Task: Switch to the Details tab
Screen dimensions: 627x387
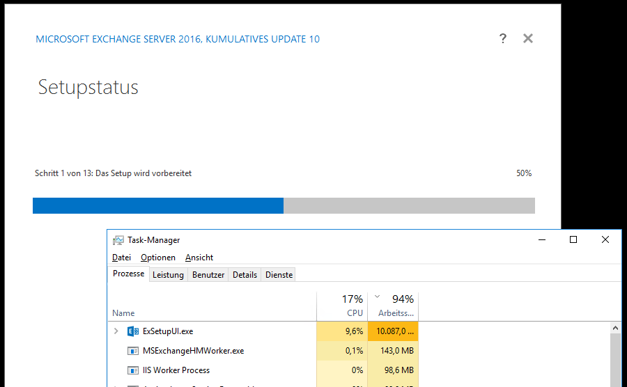Action: (245, 275)
